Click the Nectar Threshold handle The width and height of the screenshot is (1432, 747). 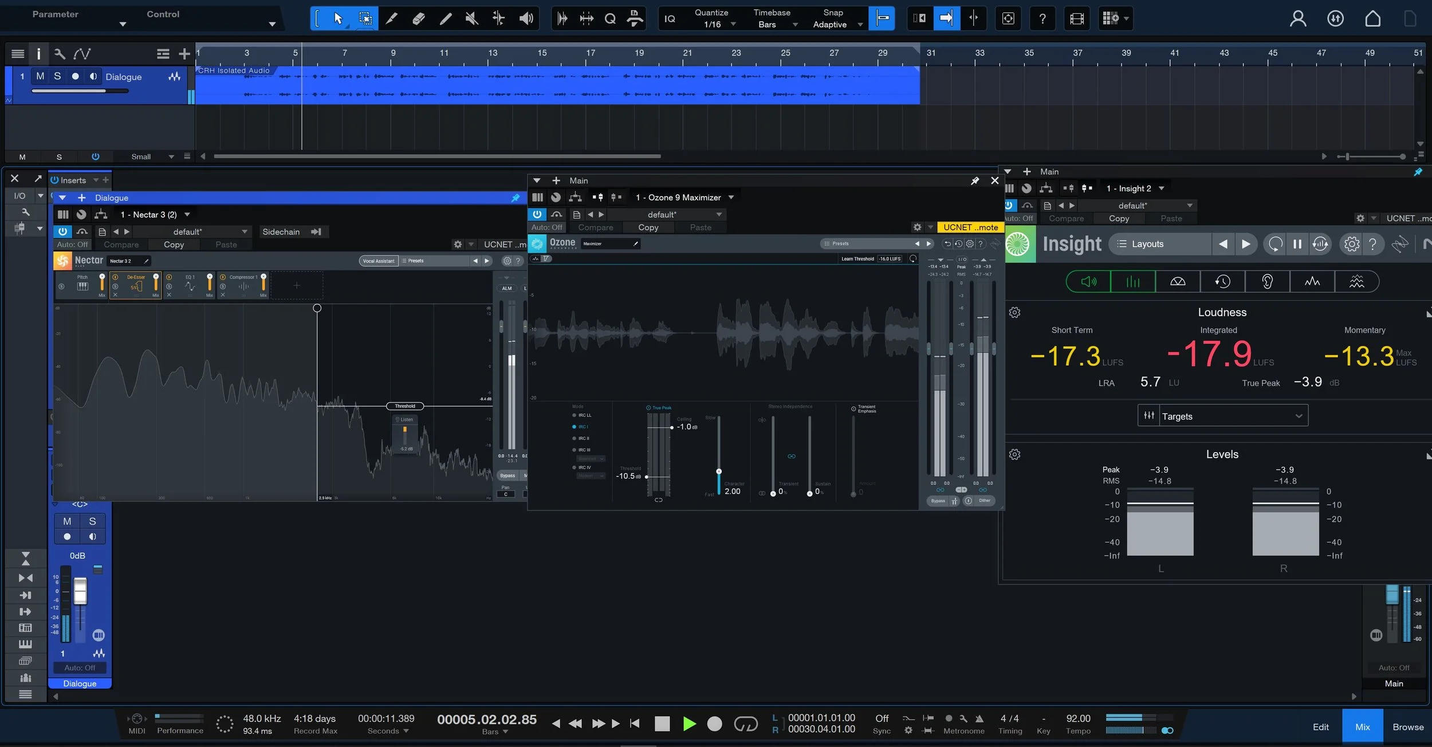tap(405, 406)
